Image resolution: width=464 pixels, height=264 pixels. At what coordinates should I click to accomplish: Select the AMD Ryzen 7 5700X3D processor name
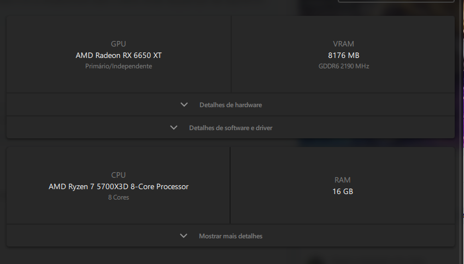(119, 186)
